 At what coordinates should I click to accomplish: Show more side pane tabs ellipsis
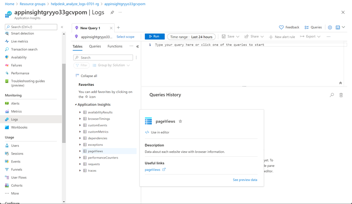pos(131,46)
